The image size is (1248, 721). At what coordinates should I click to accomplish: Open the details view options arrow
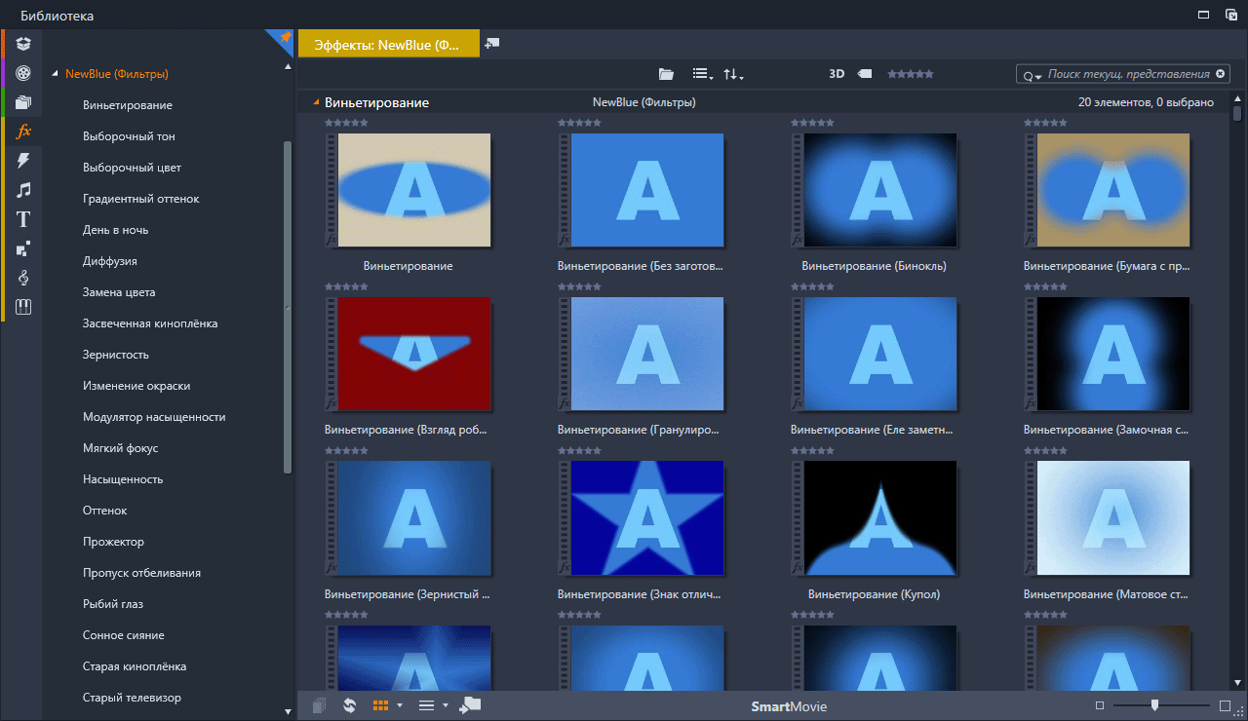coord(446,705)
